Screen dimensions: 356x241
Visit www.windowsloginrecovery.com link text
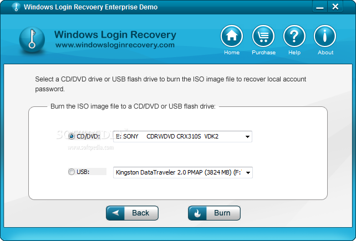(x=115, y=45)
